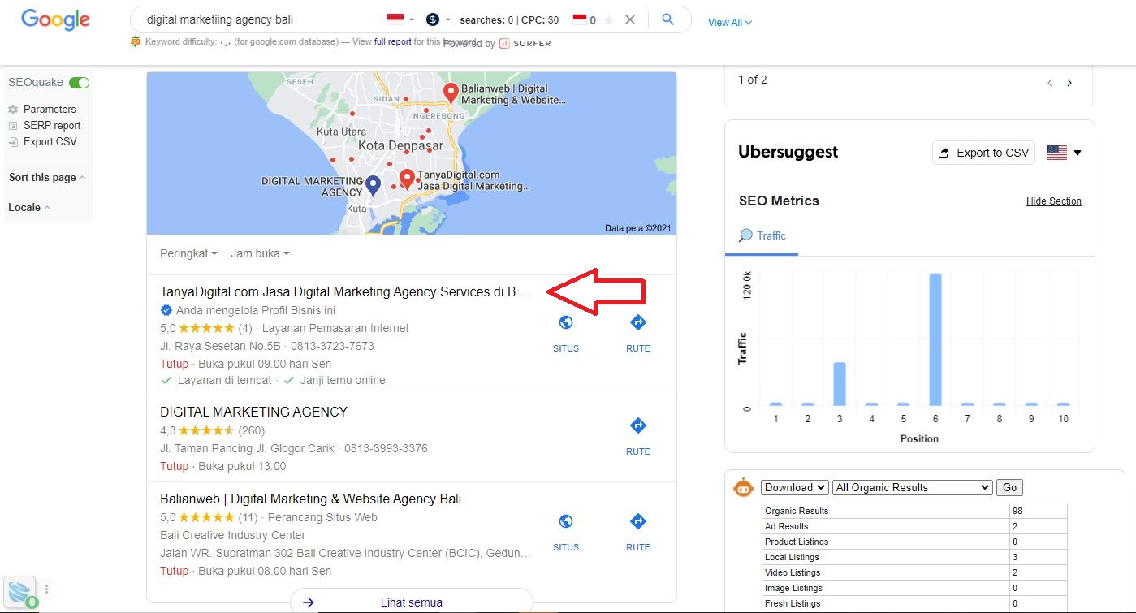
Task: Click the orange robot icon near Download
Action: tap(743, 487)
